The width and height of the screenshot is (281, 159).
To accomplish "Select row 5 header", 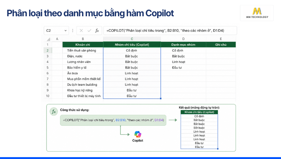I will 48,67.
